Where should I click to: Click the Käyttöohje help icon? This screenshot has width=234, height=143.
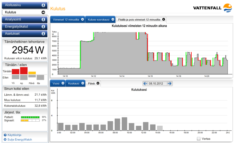(5, 135)
